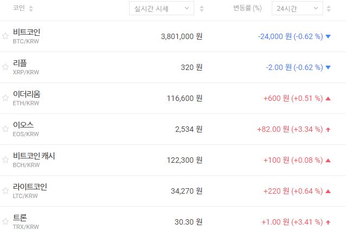Image resolution: width=346 pixels, height=236 pixels.
Task: Open the 비트코인 BTC/KRW coin link
Action: click(27, 36)
